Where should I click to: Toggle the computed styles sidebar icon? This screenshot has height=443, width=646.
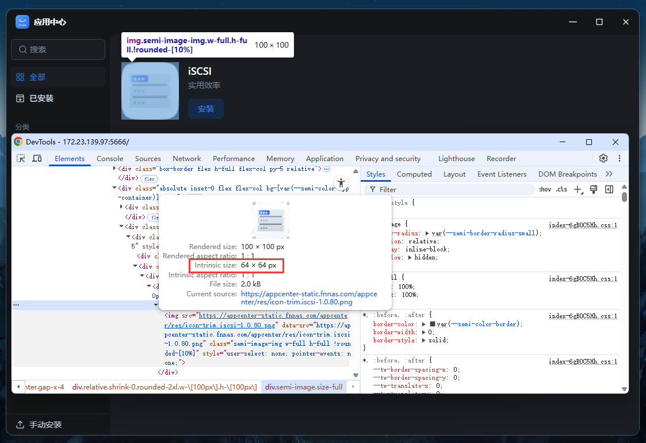(x=609, y=189)
